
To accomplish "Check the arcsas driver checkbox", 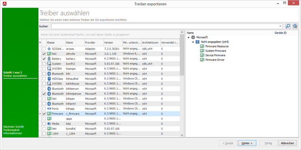I will click(44, 49).
